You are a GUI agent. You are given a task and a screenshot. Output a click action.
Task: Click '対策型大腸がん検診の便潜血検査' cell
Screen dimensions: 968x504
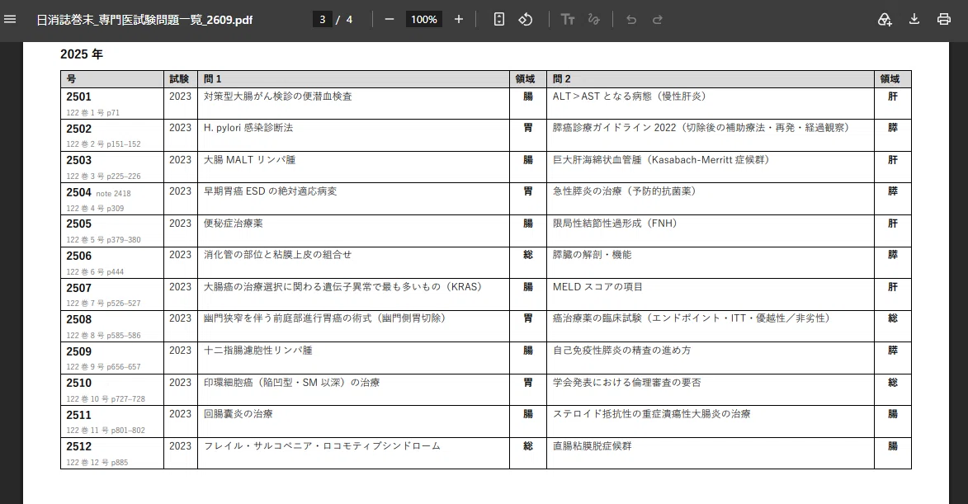pos(278,97)
